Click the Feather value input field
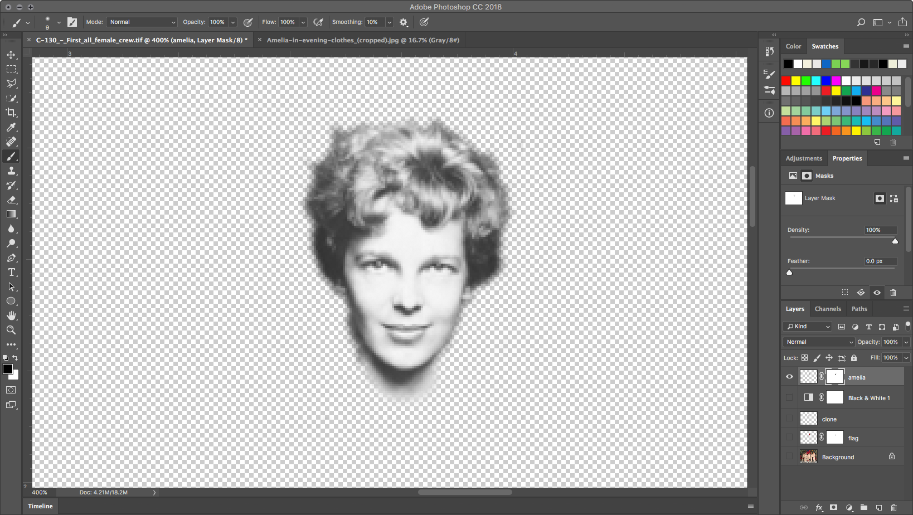The width and height of the screenshot is (913, 515). (x=880, y=261)
